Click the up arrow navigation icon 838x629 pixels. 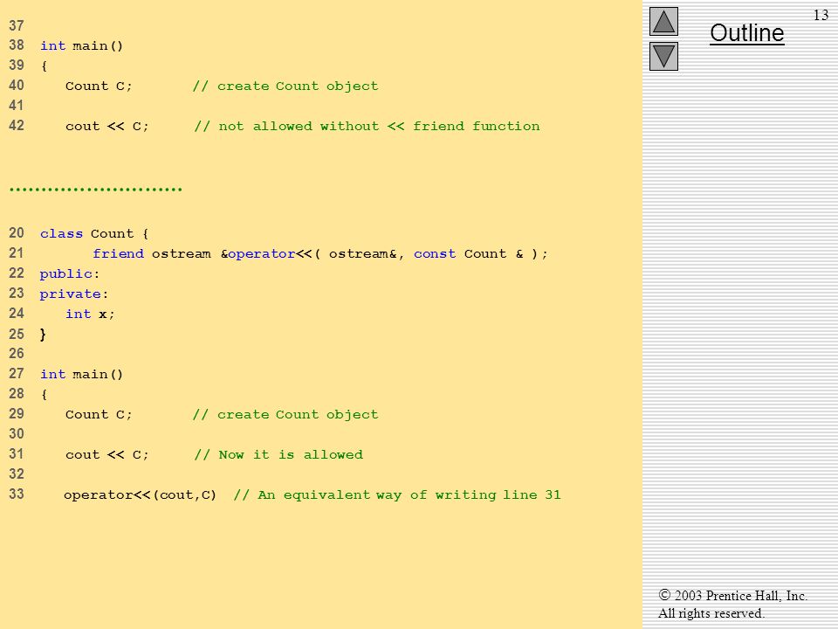pos(663,21)
